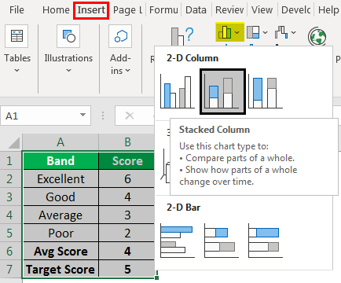Click the column A header
The height and width of the screenshot is (283, 341).
point(60,142)
